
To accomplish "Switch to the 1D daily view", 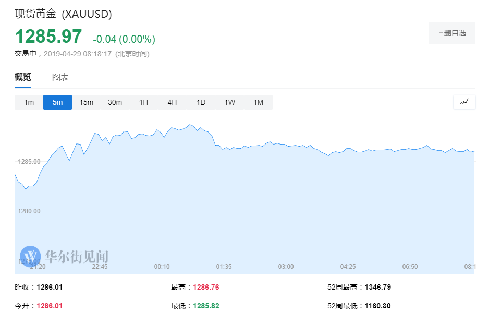I will (x=201, y=102).
